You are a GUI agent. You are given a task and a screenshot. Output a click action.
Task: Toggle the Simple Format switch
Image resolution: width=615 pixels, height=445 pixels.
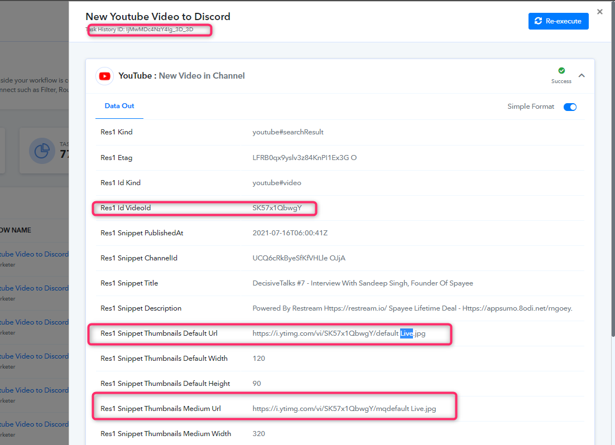(x=570, y=107)
